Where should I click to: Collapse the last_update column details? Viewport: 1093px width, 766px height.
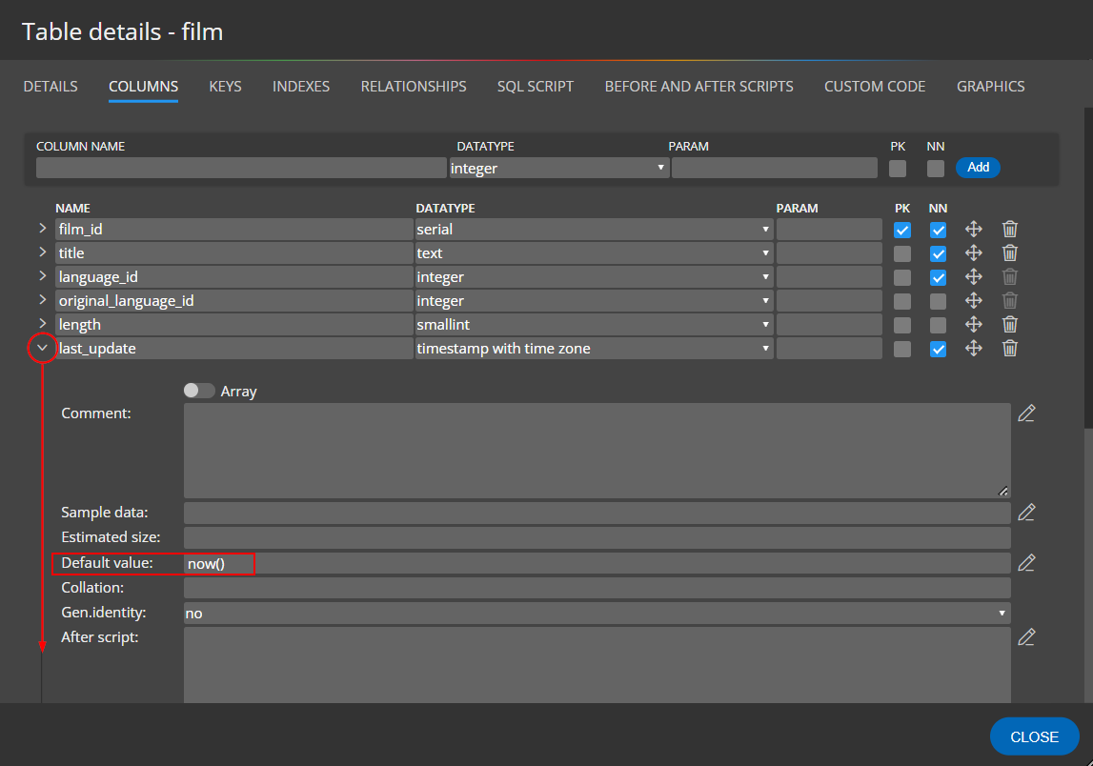click(42, 347)
